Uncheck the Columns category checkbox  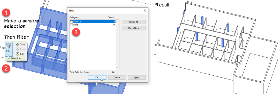coord(71,22)
